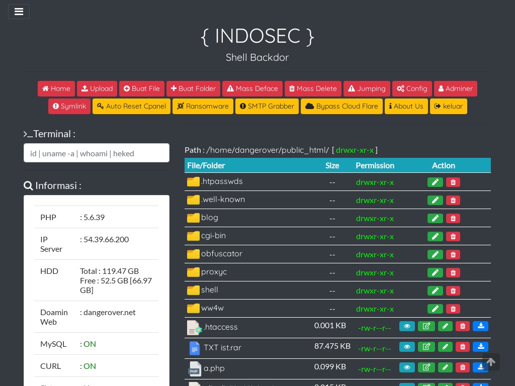Click edit icon for TXT ist.rar

(426, 347)
